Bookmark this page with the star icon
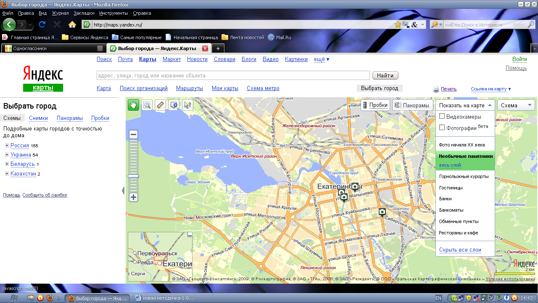This screenshot has height=303, width=538. click(398, 25)
